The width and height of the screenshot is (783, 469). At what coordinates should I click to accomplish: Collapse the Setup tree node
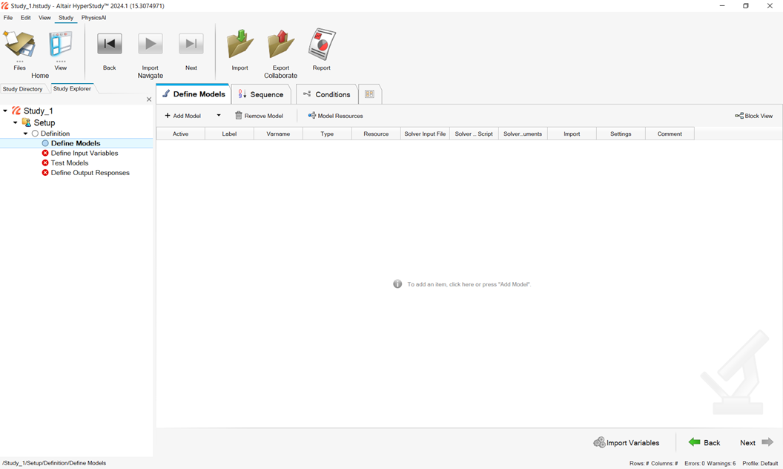15,122
